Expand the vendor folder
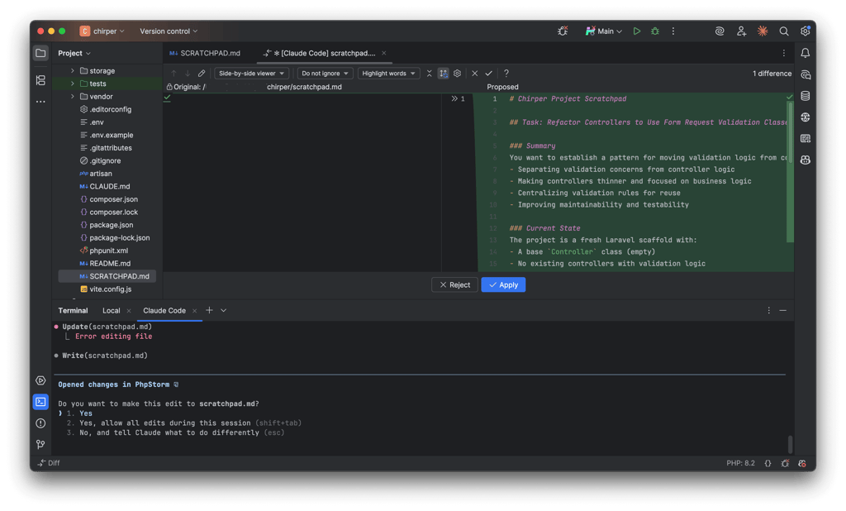 73,97
